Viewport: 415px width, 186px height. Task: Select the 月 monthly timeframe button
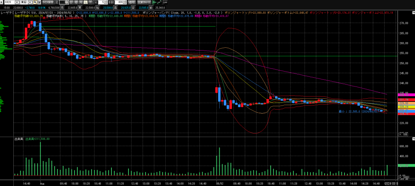81,2
